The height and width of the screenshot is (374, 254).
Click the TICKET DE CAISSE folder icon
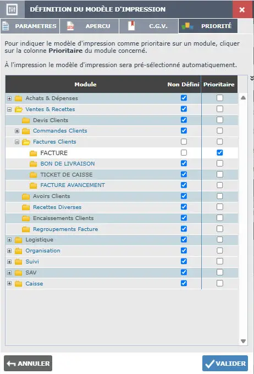pos(33,175)
